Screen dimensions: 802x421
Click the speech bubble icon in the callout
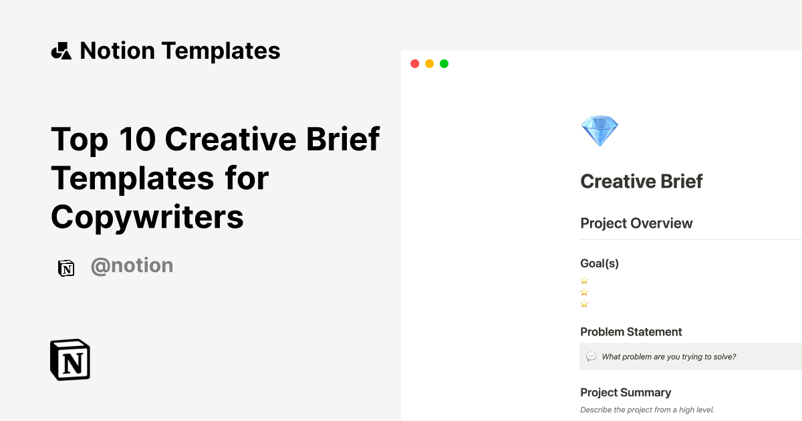(x=591, y=356)
